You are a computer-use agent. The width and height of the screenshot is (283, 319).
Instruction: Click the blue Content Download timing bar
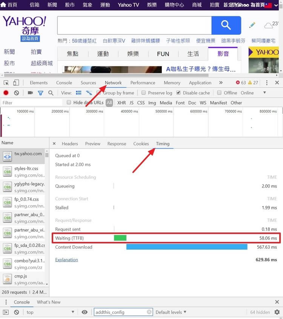187,247
